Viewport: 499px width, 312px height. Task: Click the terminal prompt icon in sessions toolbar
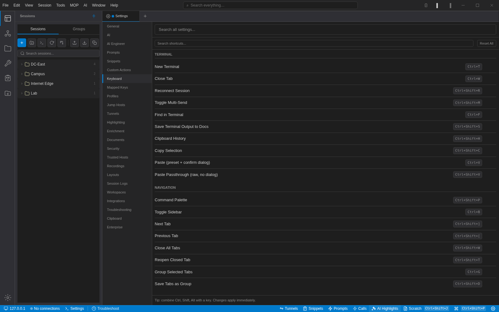[42, 43]
